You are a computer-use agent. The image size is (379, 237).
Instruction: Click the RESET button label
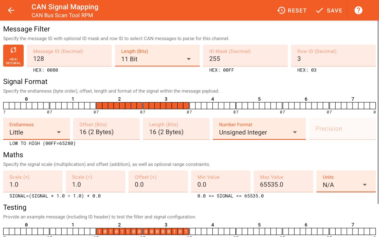click(297, 10)
